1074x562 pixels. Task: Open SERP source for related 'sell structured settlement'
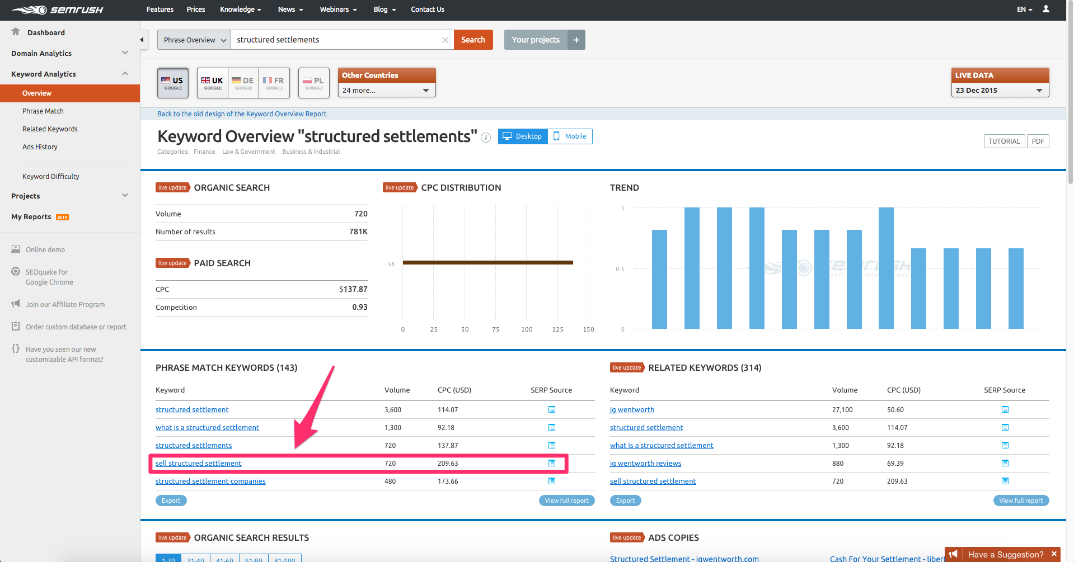tap(1005, 481)
